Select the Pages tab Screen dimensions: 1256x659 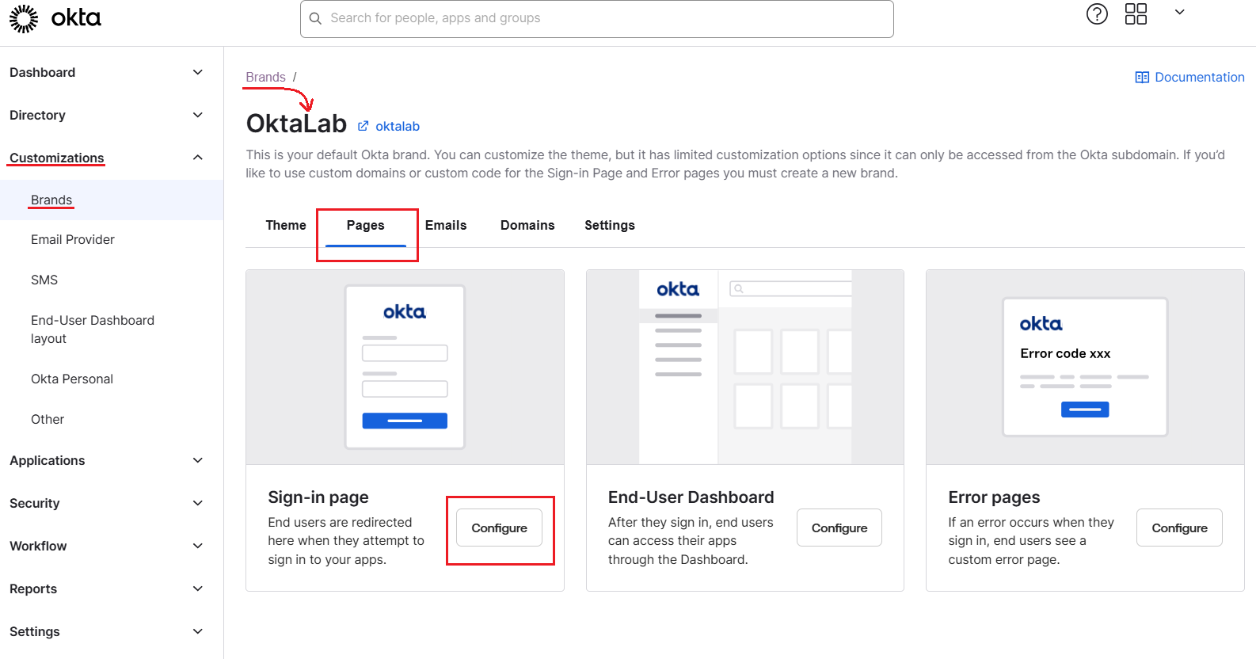(x=366, y=226)
